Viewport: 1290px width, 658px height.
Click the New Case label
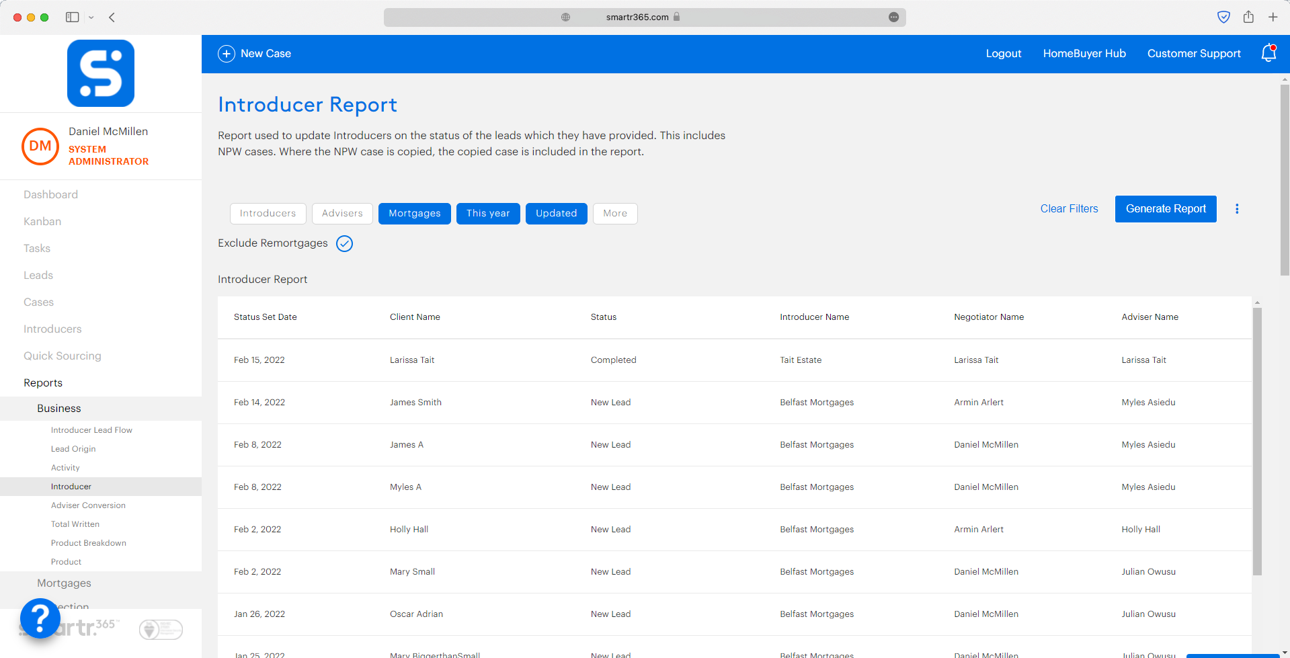266,54
